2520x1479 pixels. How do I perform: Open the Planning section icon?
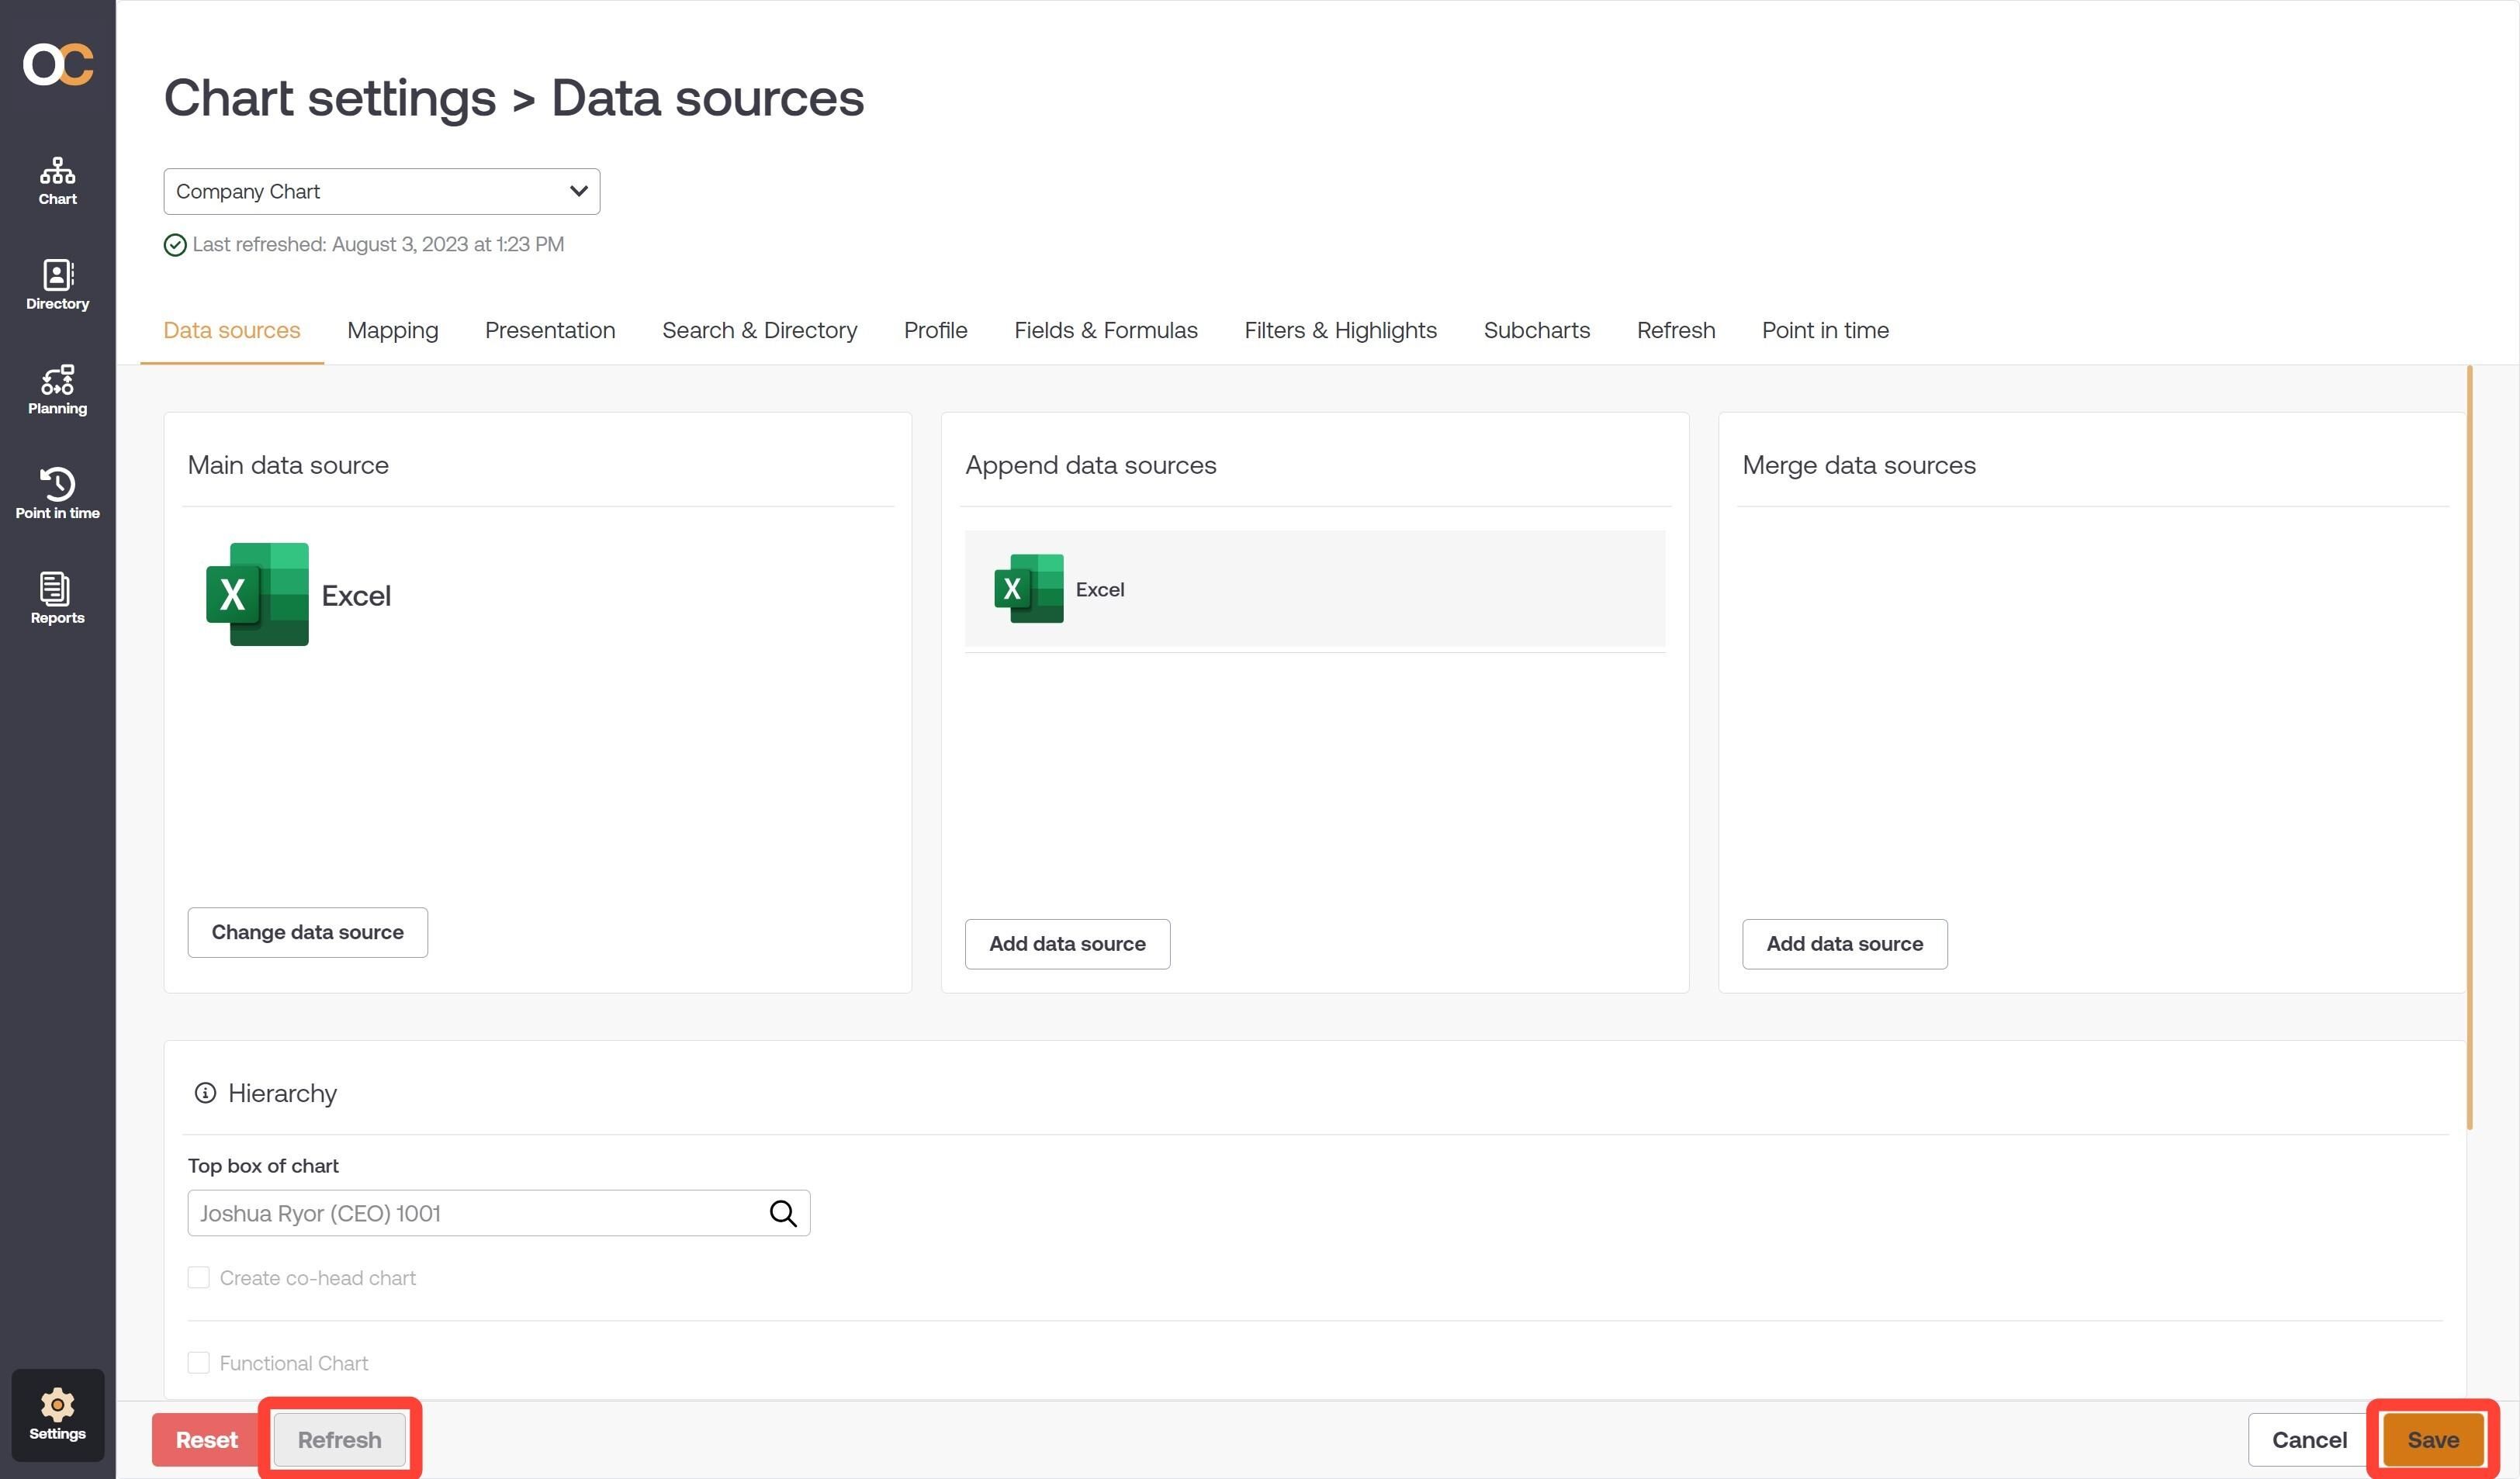click(x=57, y=390)
